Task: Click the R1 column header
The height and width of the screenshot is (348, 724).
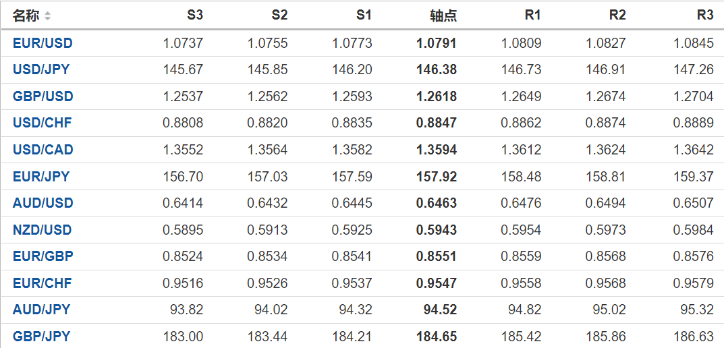Action: [532, 16]
